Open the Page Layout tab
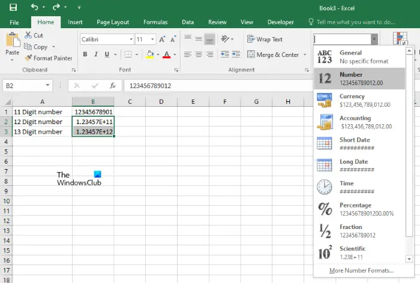The image size is (420, 283). 113,22
